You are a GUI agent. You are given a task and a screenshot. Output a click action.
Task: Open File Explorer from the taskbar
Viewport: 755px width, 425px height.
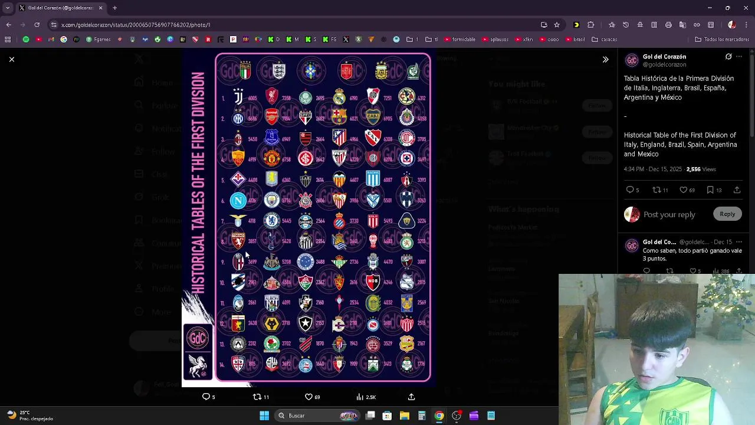[x=405, y=416]
